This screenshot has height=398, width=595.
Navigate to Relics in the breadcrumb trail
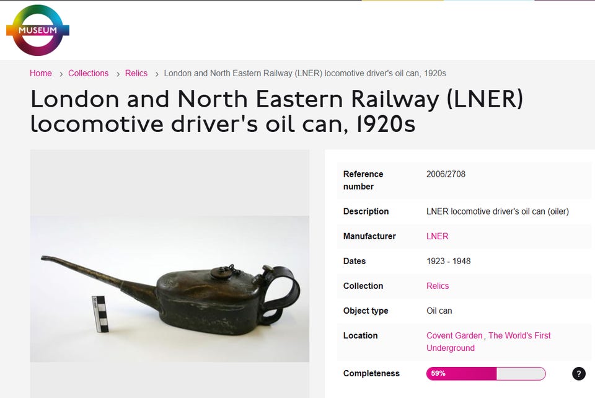coord(136,73)
